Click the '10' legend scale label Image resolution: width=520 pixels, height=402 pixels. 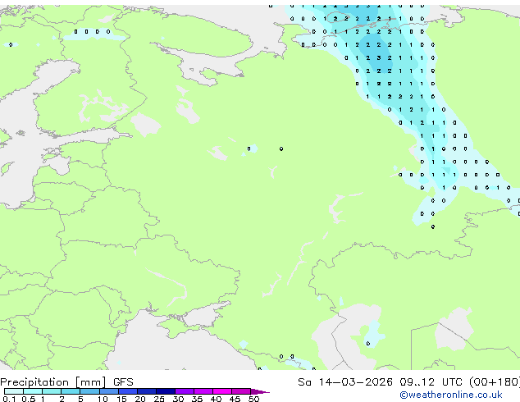pyautogui.click(x=103, y=399)
